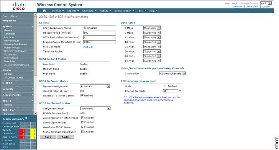Click sidebar scrollbar down arrow
279x150 pixels.
pos(35,113)
